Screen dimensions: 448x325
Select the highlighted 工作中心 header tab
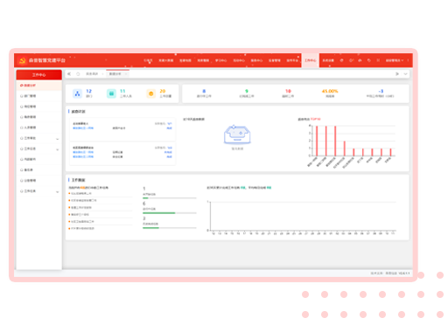pyautogui.click(x=311, y=60)
